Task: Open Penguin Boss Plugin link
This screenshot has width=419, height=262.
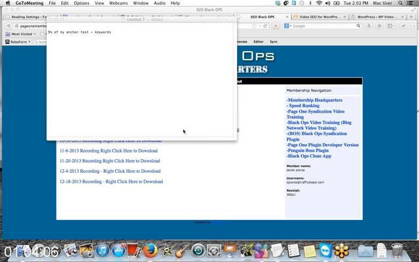Action: click(308, 151)
